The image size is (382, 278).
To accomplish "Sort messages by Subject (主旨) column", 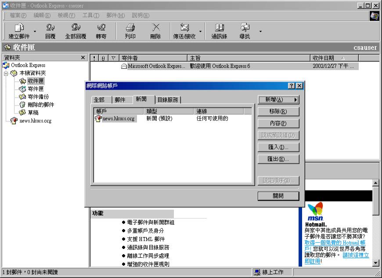I will 249,58.
